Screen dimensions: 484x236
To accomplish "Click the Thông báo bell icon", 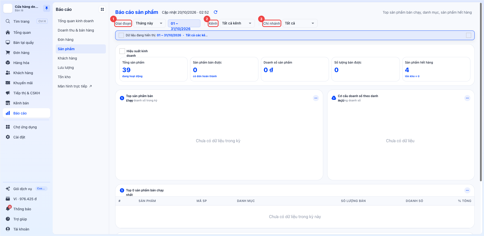I will [x=8, y=209].
